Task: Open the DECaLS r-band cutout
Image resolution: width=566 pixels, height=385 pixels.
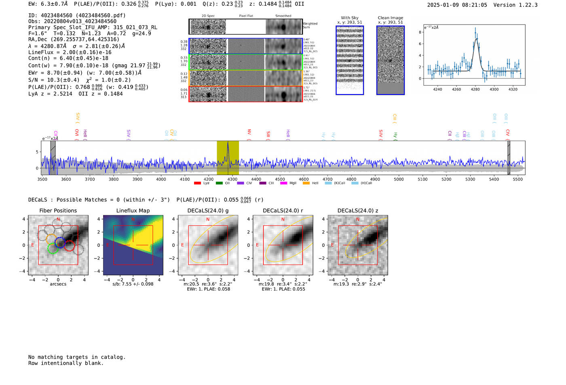Action: (x=283, y=245)
